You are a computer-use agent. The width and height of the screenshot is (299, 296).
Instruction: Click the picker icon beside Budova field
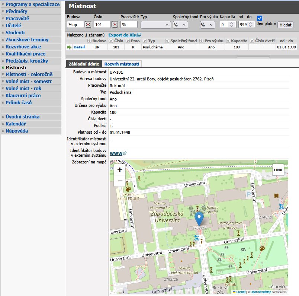pyautogui.click(x=88, y=25)
